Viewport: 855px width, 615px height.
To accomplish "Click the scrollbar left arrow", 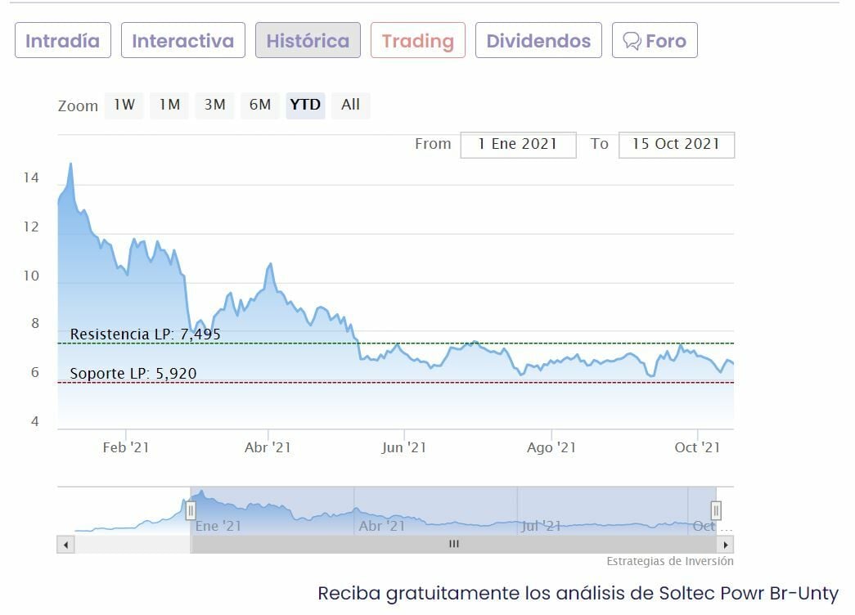I will pyautogui.click(x=65, y=545).
